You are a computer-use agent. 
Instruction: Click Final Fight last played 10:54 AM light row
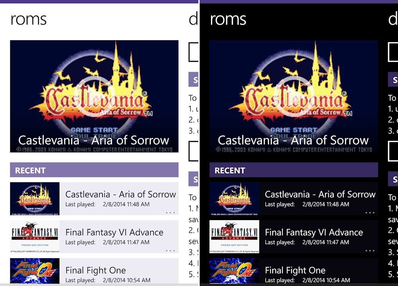[x=108, y=280]
